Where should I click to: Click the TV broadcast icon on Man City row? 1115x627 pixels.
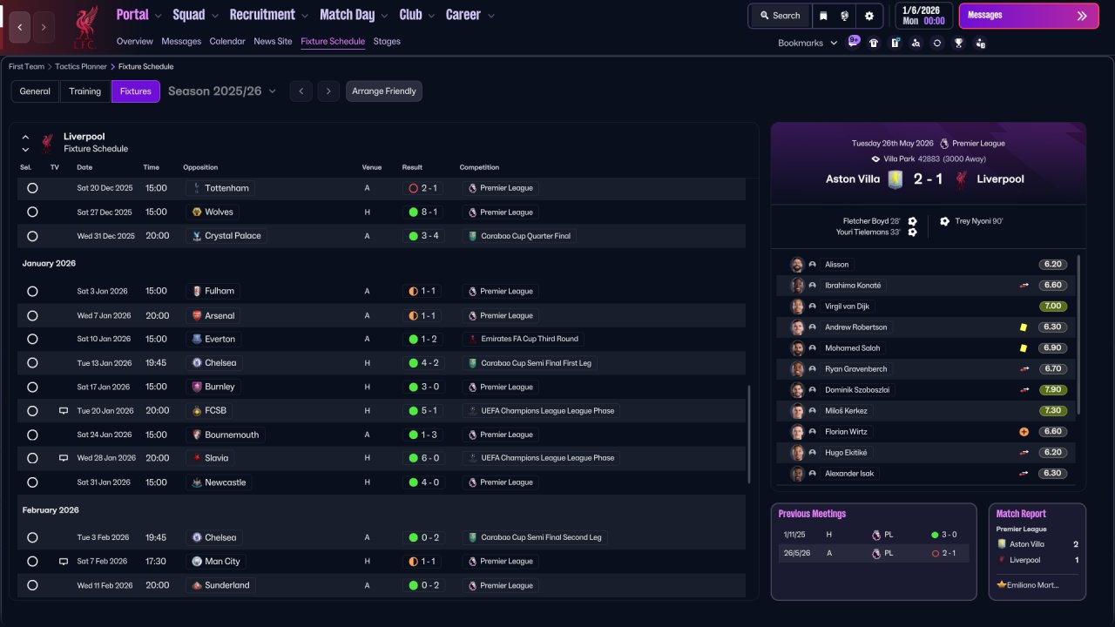coord(64,562)
